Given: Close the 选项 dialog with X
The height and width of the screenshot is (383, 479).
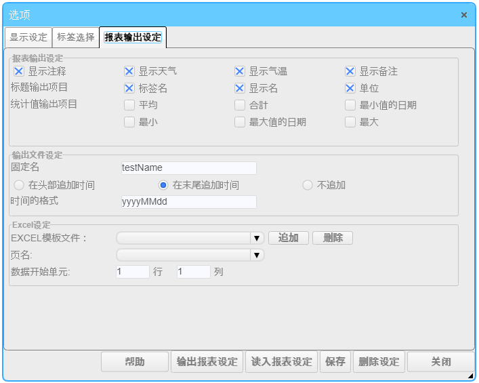Looking at the screenshot, I should coord(463,15).
